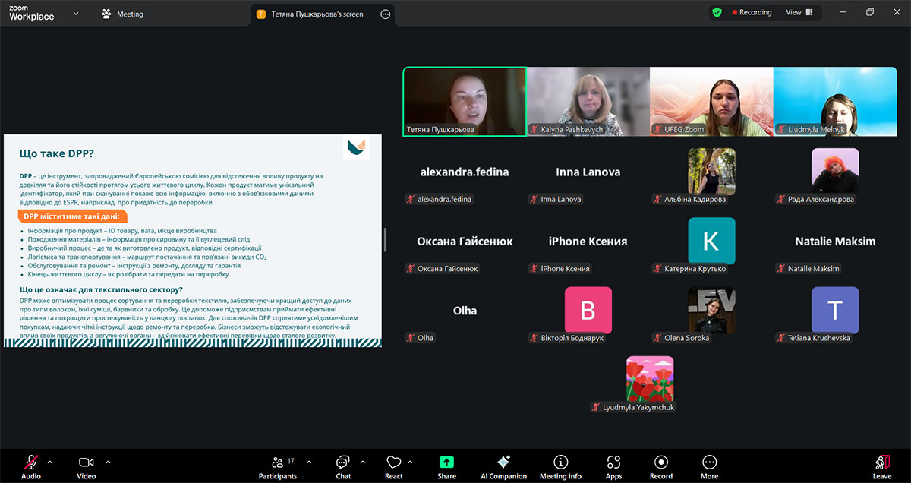Screen dimensions: 911x483
Task: Click the React heart icon
Action: pyautogui.click(x=393, y=465)
